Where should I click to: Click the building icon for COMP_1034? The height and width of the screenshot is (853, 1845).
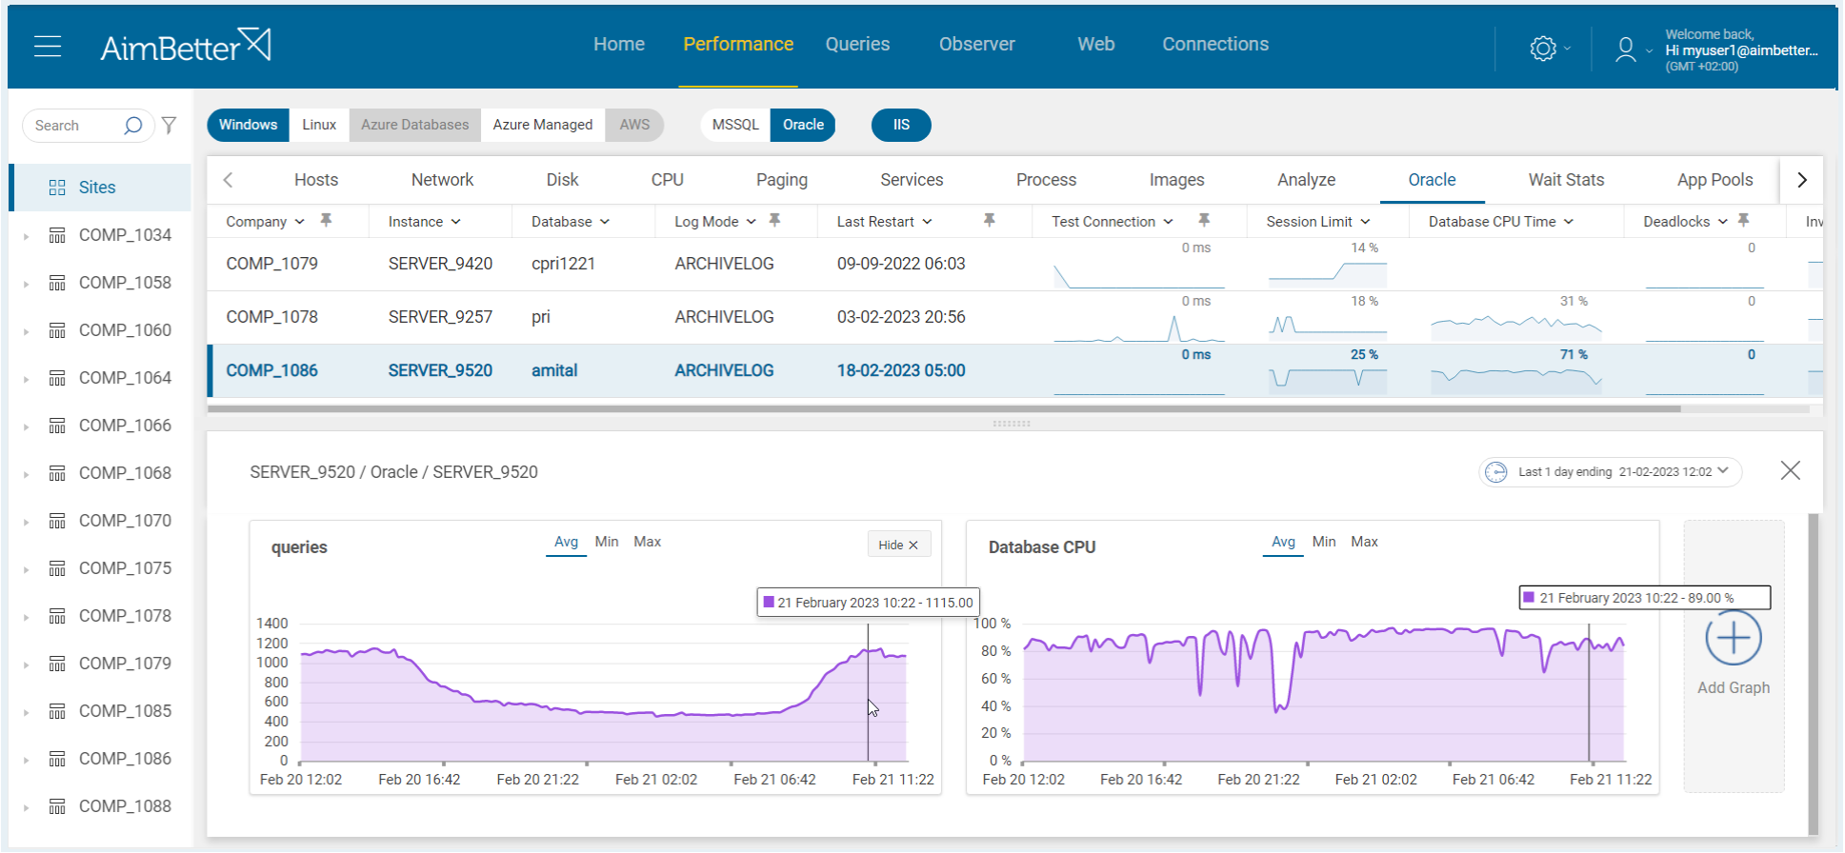point(57,235)
